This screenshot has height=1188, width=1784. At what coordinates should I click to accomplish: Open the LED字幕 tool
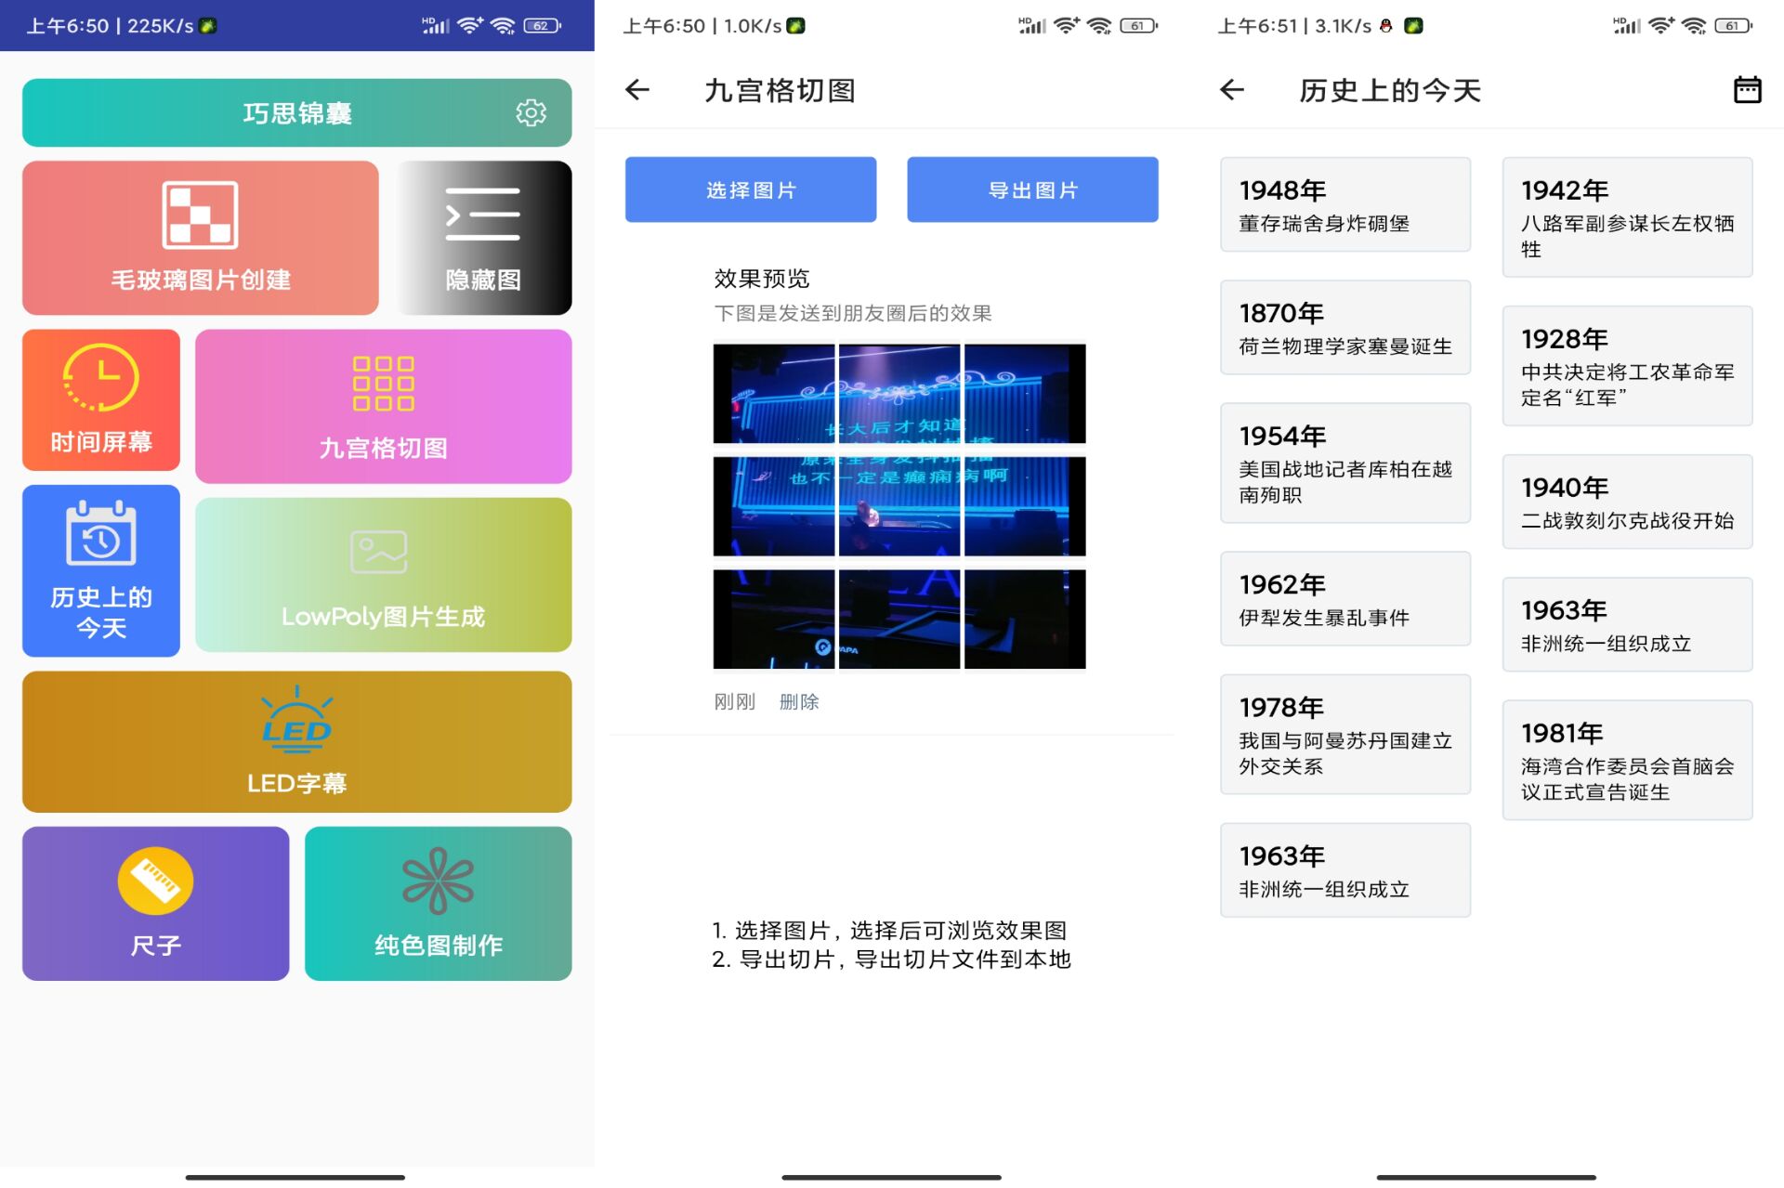tap(296, 741)
